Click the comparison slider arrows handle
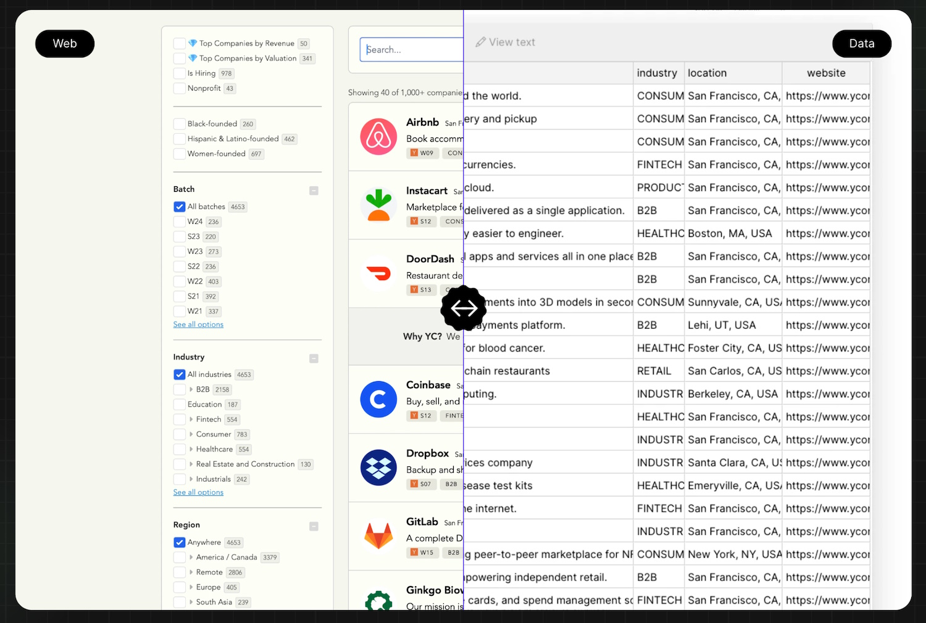Viewport: 926px width, 623px height. pos(464,308)
